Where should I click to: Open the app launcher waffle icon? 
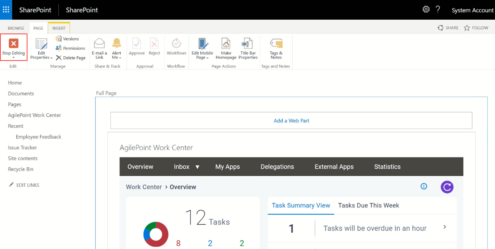6,10
